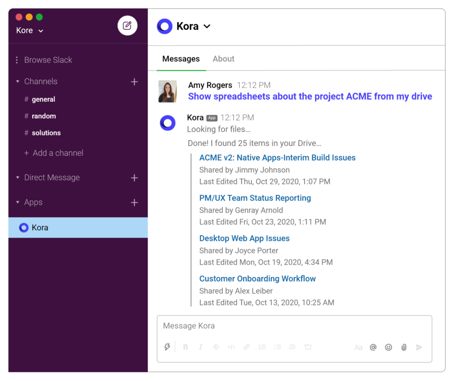Viewport: 453px width, 381px height.
Task: Toggle ordered list formatting
Action: click(262, 347)
